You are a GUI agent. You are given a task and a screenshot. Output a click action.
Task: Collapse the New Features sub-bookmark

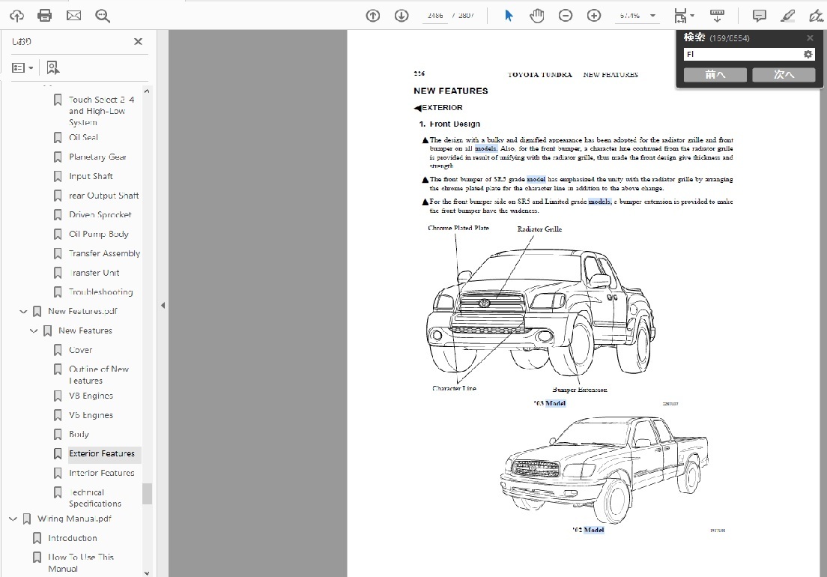34,330
